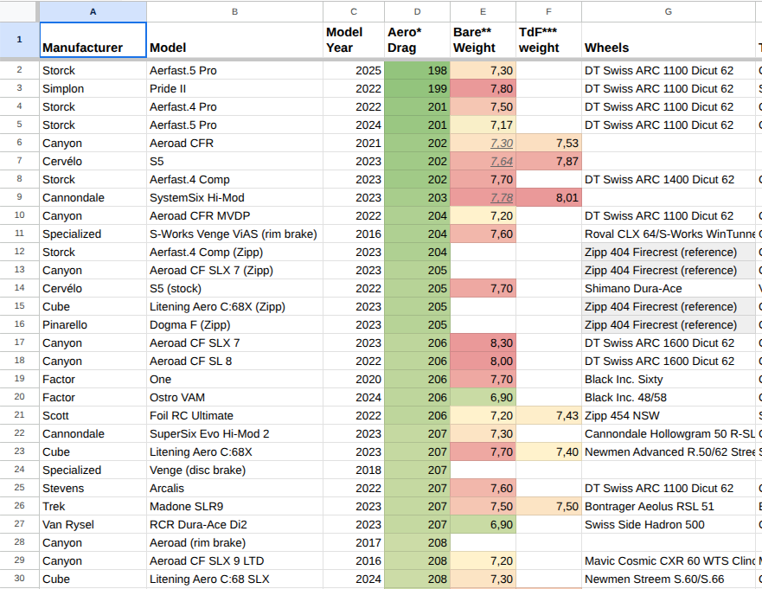
Task: Select the "Venge (disc brake)" model cell
Action: tap(234, 470)
